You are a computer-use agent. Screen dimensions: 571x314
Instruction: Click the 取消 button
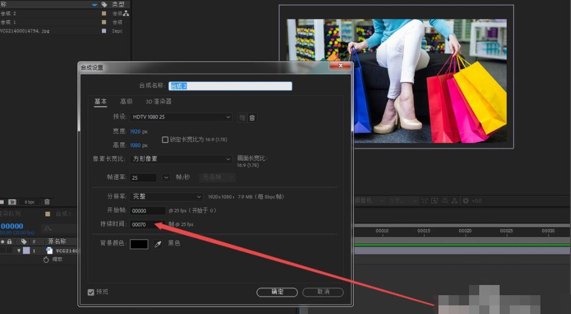pos(323,292)
